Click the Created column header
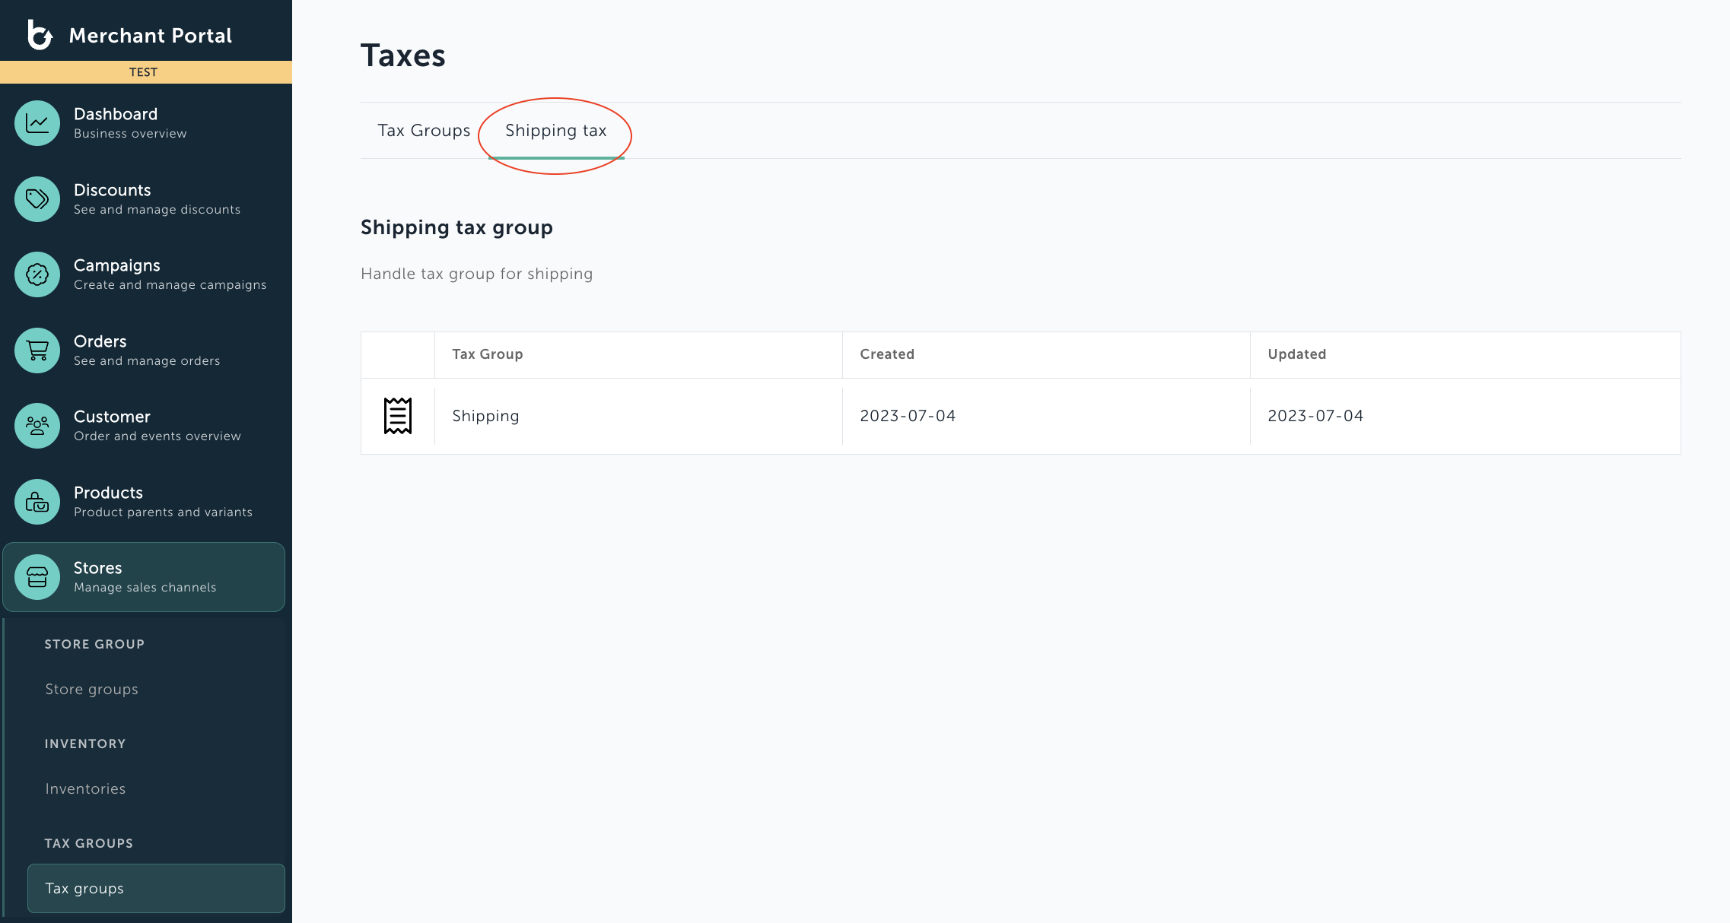The image size is (1730, 923). [x=887, y=354]
